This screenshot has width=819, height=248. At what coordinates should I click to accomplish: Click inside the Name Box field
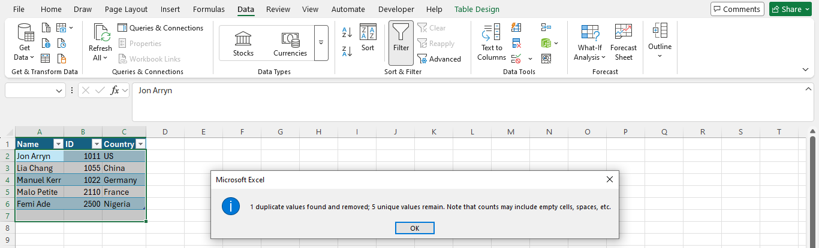point(30,90)
